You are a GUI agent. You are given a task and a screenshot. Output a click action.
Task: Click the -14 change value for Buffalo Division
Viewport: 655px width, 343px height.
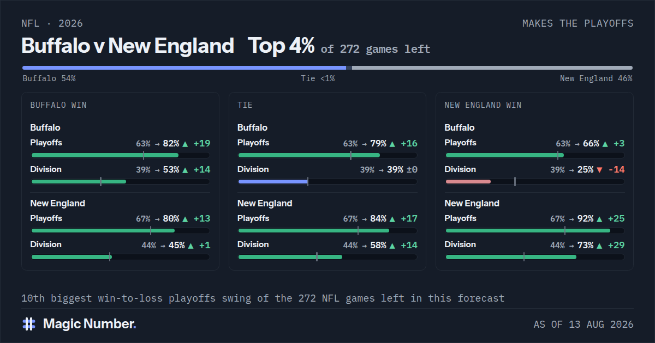pos(616,170)
